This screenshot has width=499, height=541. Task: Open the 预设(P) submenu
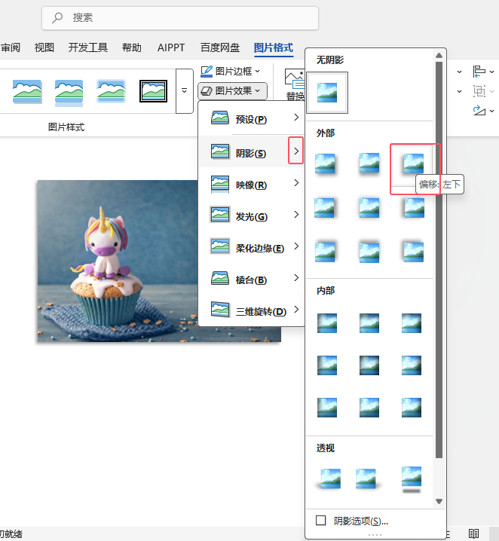251,118
